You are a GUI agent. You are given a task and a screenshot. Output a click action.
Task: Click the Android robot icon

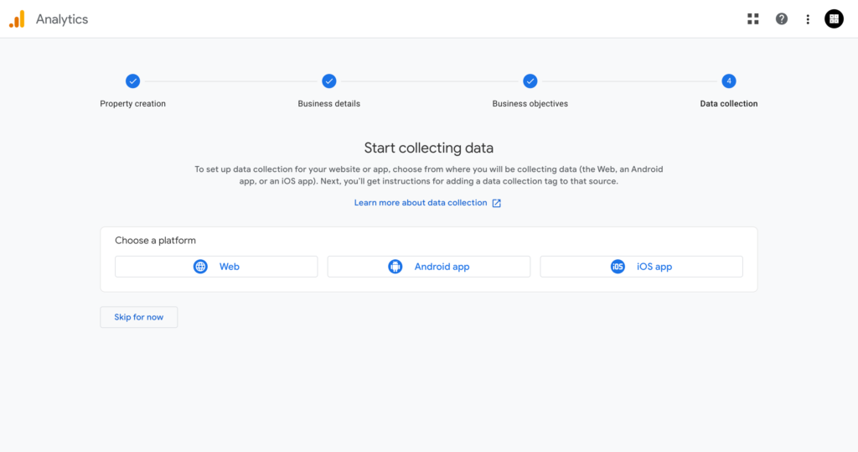pos(395,267)
